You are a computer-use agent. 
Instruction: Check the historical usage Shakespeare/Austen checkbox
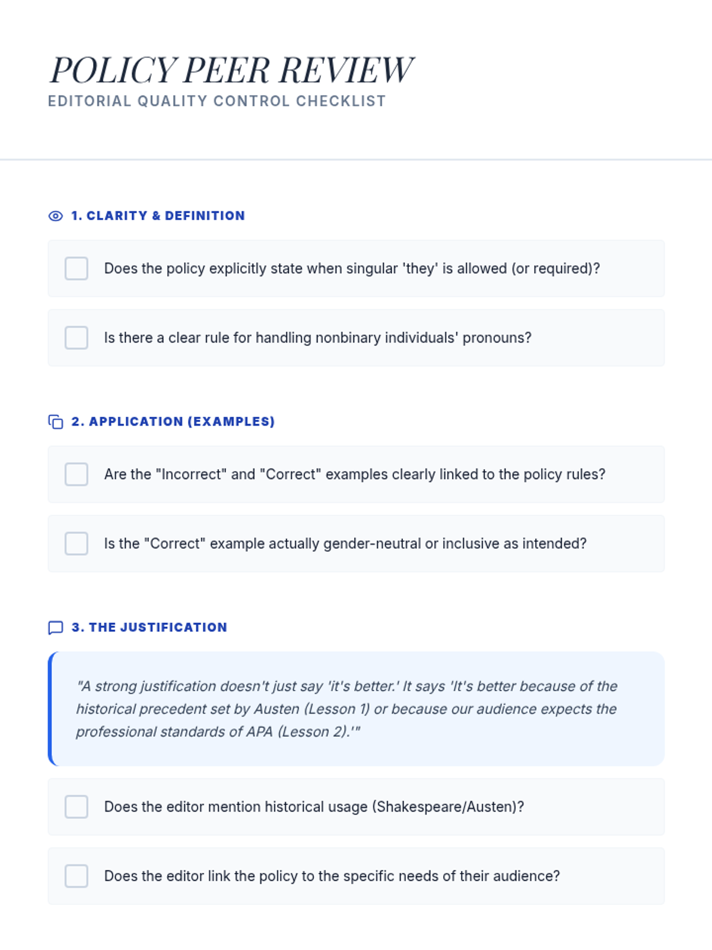point(77,807)
